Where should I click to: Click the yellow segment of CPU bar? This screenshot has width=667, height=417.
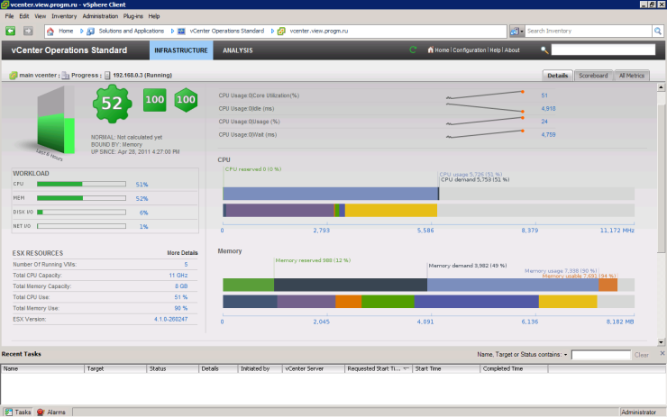coord(391,211)
